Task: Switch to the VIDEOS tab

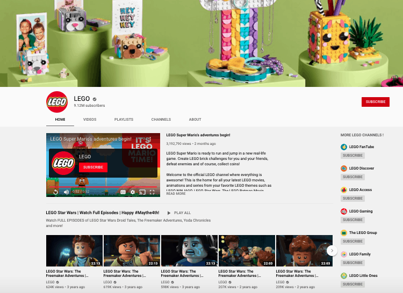Action: (x=90, y=120)
